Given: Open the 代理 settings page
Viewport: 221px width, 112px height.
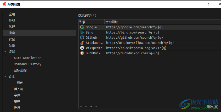Looking at the screenshot, I should pos(12,27).
